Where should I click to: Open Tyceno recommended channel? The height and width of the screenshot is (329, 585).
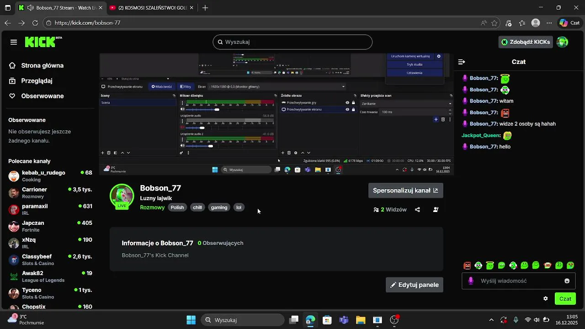click(50, 293)
